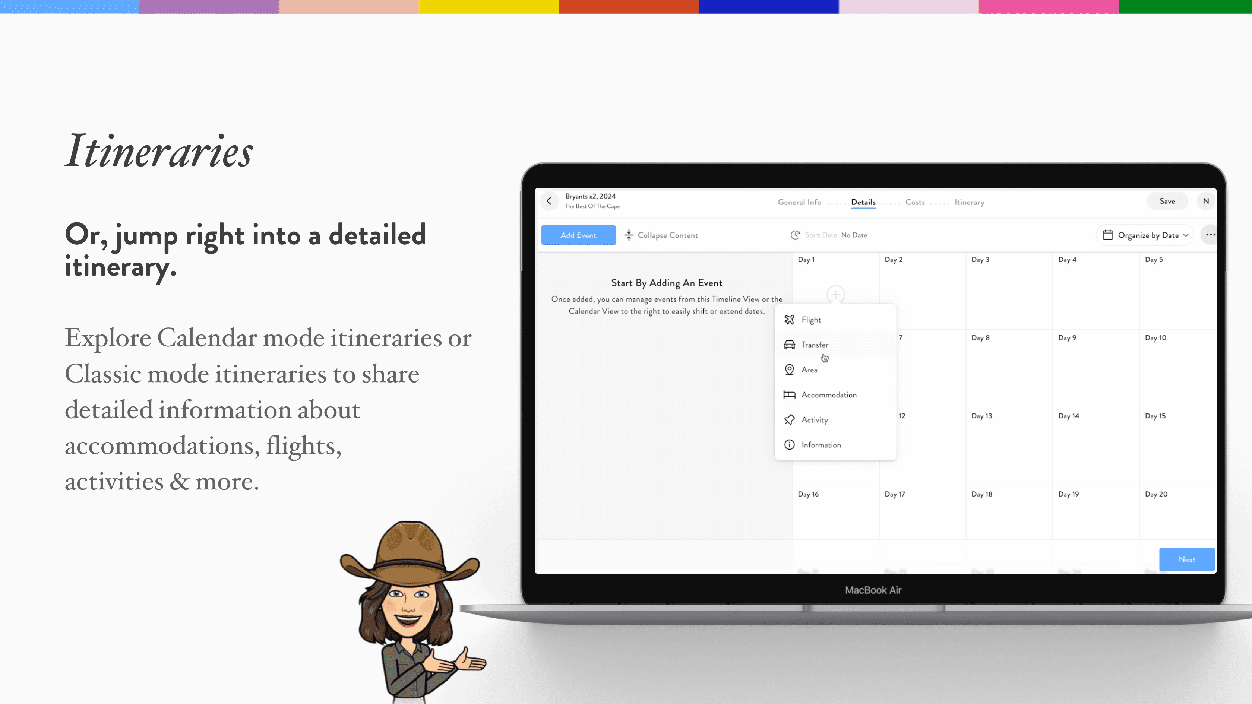Select the Accommodation event type icon

[789, 394]
